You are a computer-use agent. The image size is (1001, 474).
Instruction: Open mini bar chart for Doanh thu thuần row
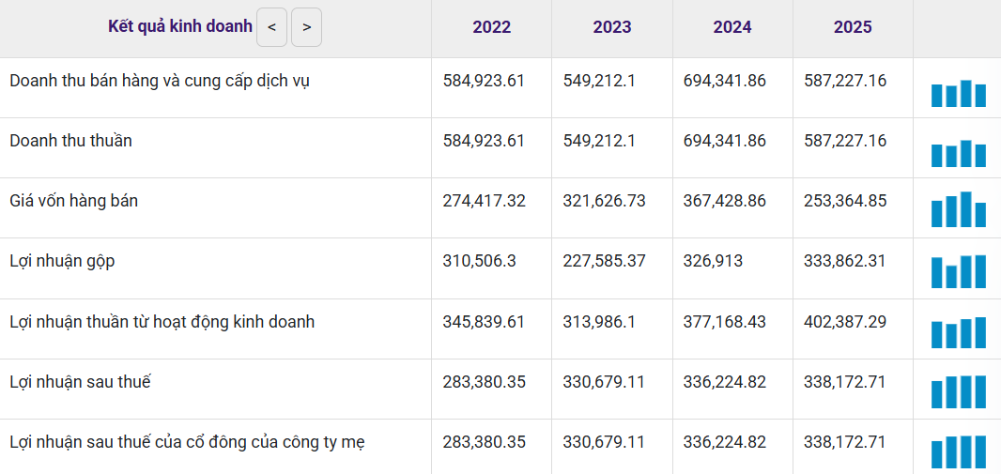(x=958, y=153)
